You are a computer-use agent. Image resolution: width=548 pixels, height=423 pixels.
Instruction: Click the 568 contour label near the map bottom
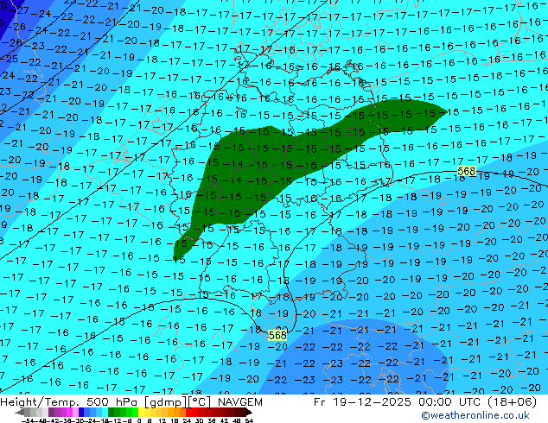277,336
